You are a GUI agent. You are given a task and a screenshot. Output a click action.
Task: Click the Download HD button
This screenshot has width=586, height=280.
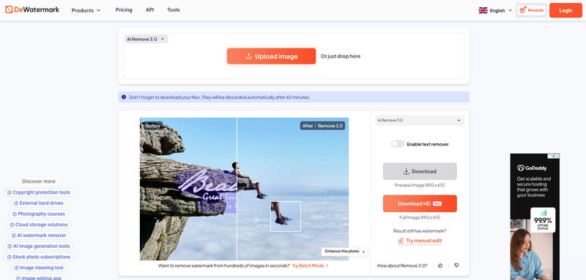pyautogui.click(x=420, y=203)
